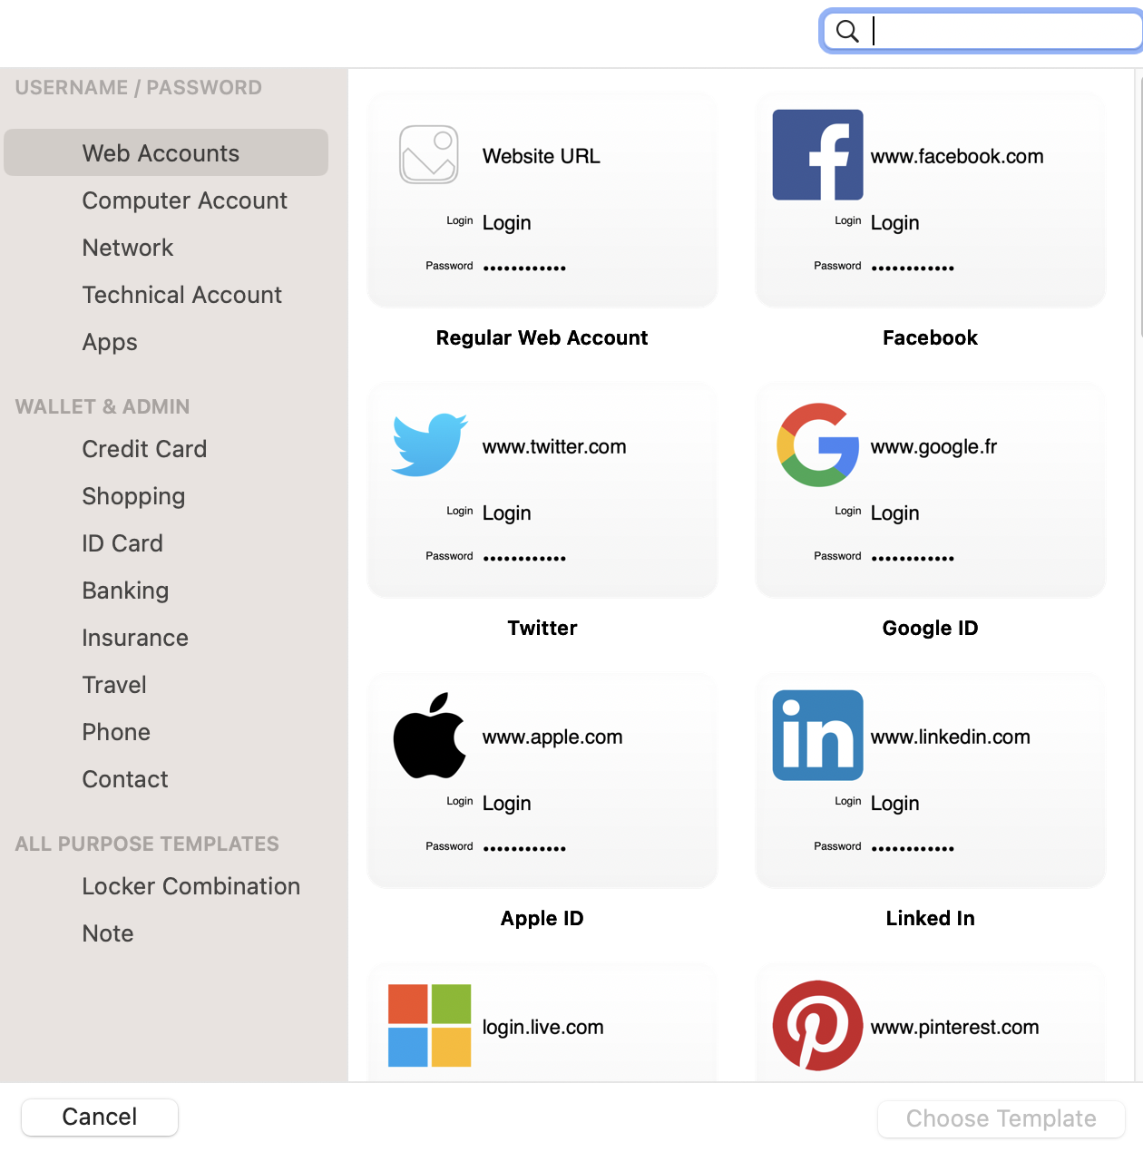Cancel the template chooser

[100, 1117]
